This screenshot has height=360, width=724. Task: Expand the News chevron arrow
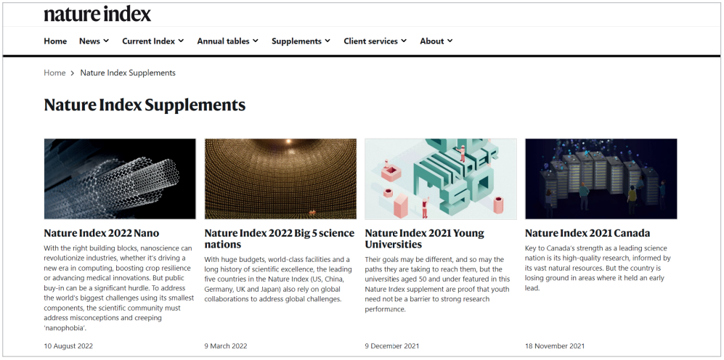point(106,41)
